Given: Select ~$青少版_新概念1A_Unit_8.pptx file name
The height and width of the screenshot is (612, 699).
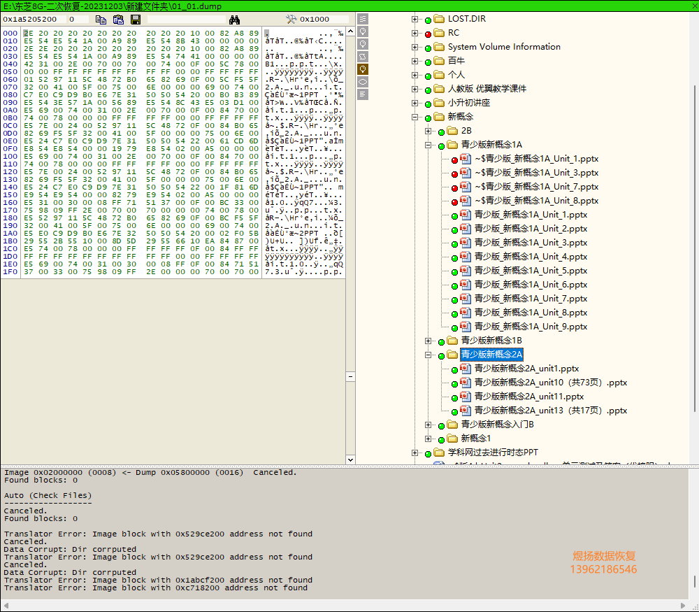Looking at the screenshot, I should coord(536,201).
